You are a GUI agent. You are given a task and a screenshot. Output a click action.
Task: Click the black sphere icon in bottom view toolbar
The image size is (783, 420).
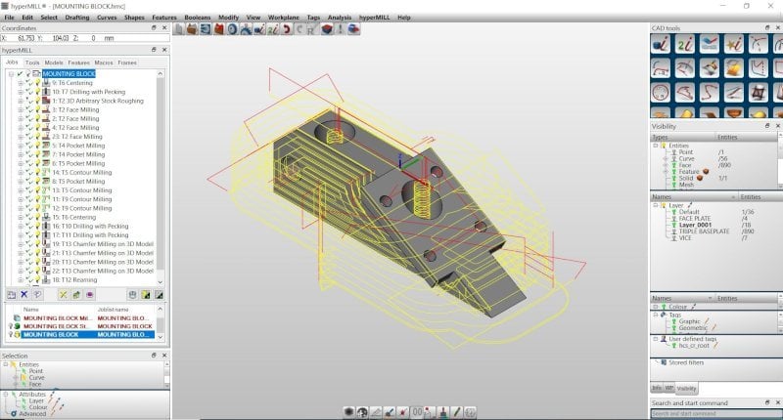tap(349, 412)
